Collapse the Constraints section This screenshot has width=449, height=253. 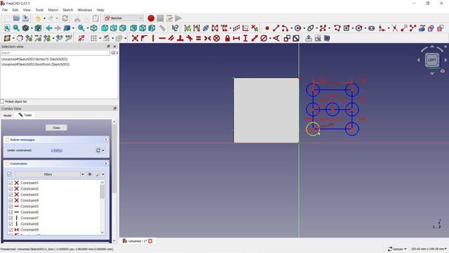[x=106, y=164]
